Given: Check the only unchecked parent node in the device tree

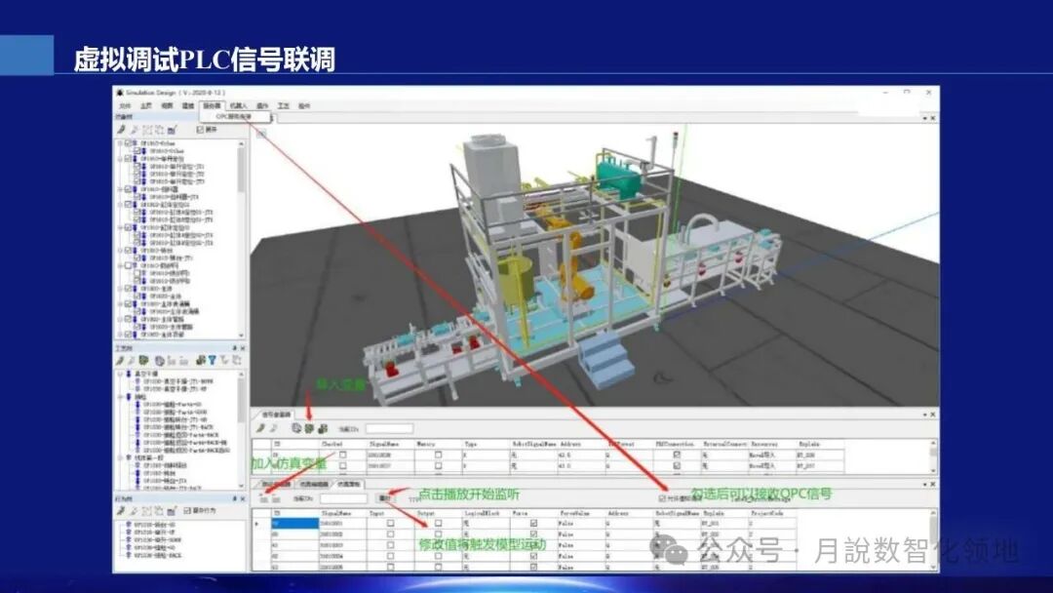Looking at the screenshot, I should [x=128, y=265].
